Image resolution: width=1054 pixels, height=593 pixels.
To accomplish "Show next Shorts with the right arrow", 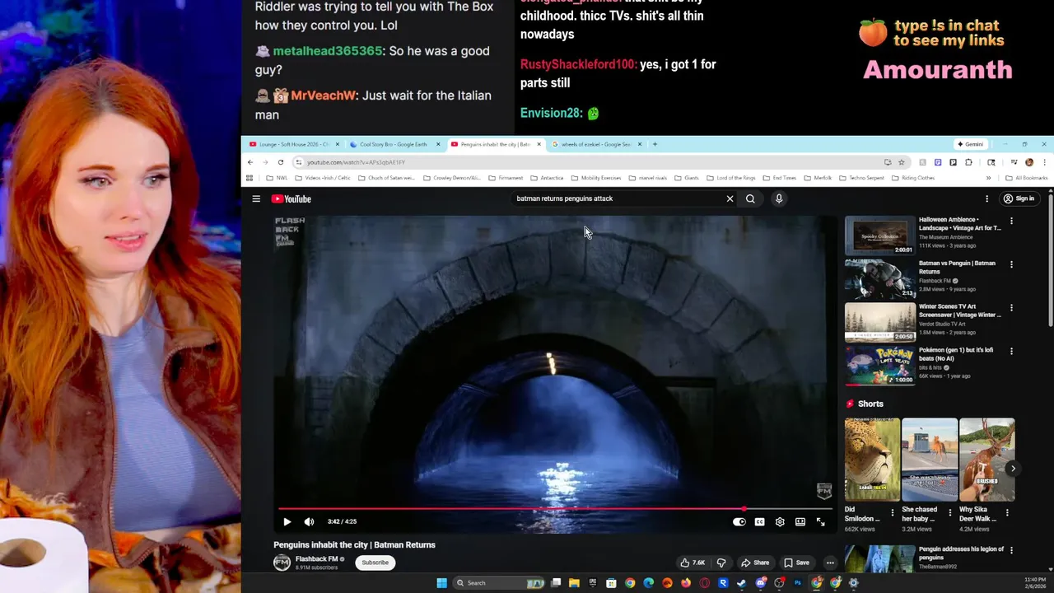I will pyautogui.click(x=1013, y=469).
